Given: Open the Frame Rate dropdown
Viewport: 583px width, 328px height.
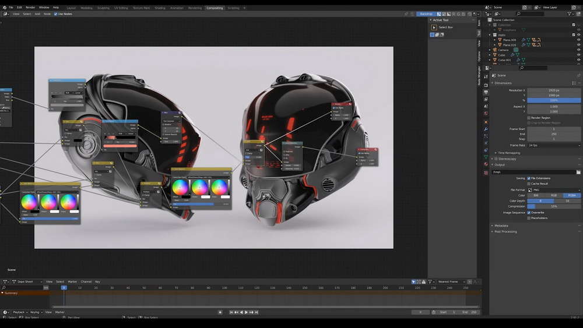Looking at the screenshot, I should pyautogui.click(x=554, y=145).
